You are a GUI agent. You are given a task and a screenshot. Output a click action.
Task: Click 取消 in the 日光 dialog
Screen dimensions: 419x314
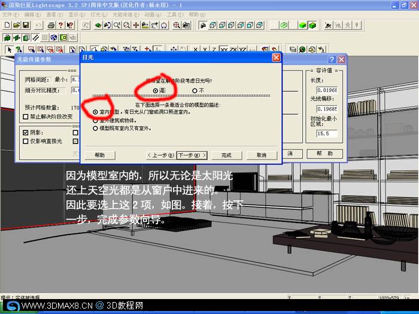[x=262, y=155]
